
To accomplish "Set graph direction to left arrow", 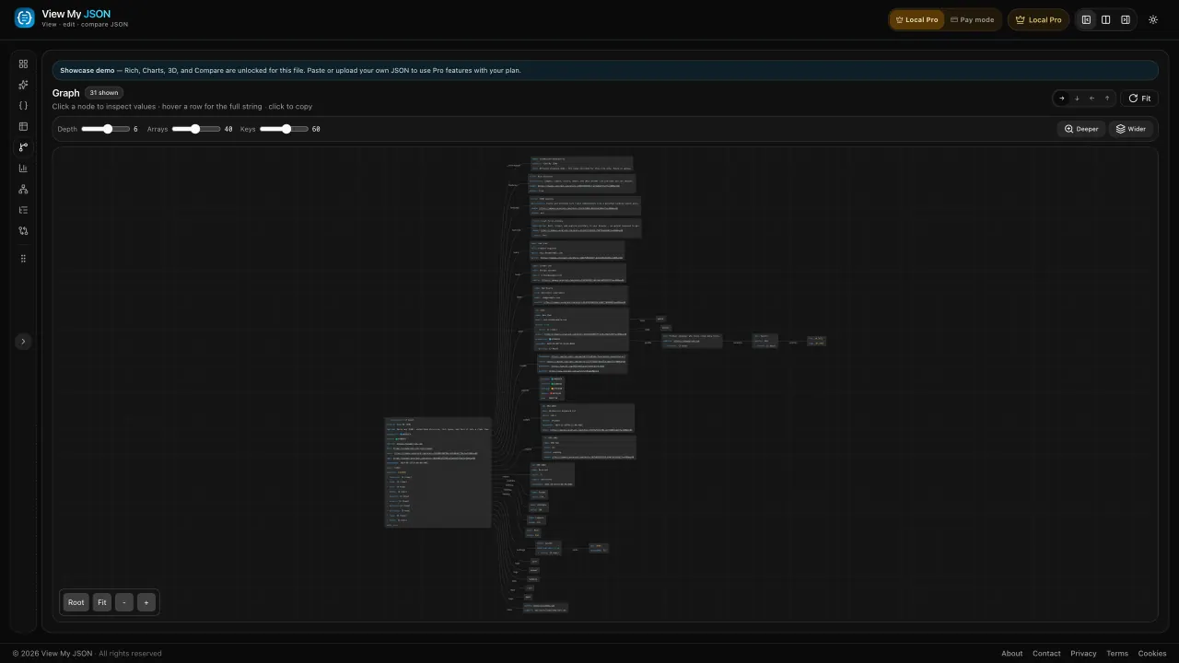I will (x=1092, y=99).
